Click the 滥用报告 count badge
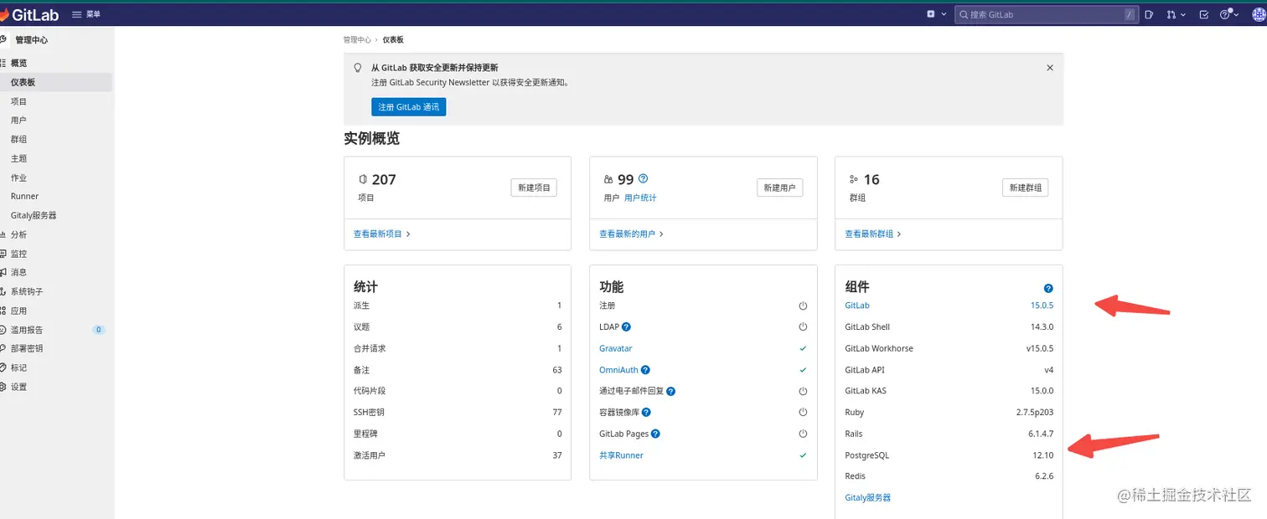The height and width of the screenshot is (519, 1267). click(99, 330)
